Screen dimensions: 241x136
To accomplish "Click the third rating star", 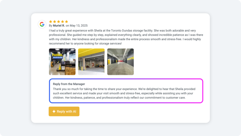I will [58, 21].
